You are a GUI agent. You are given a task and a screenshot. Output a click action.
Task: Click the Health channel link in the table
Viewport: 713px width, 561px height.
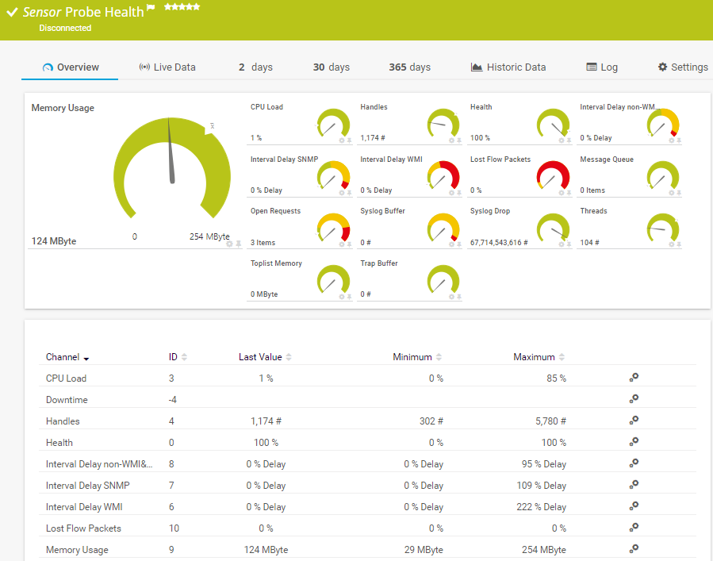pos(59,442)
